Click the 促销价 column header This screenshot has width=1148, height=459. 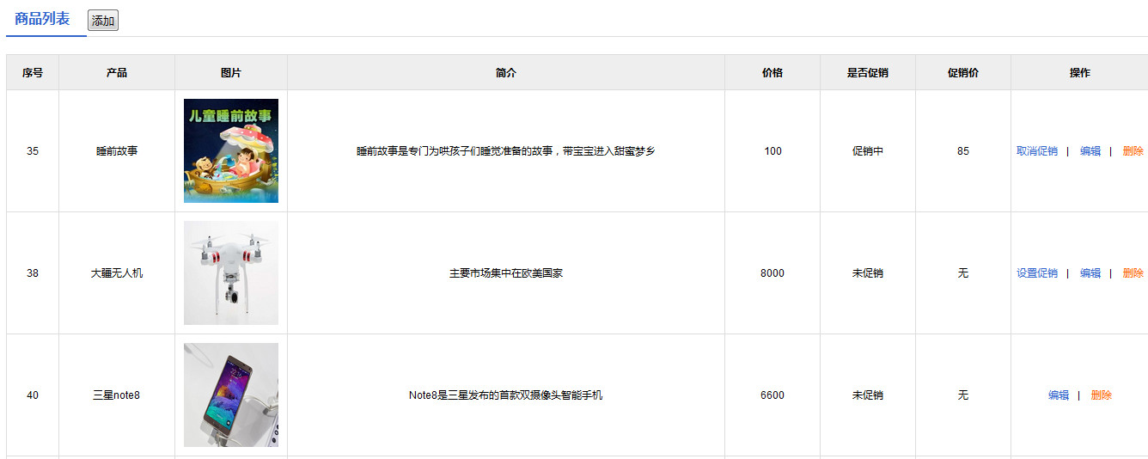(x=963, y=73)
